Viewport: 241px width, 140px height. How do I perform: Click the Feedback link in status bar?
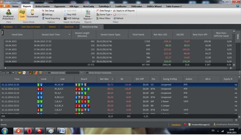click(x=176, y=125)
